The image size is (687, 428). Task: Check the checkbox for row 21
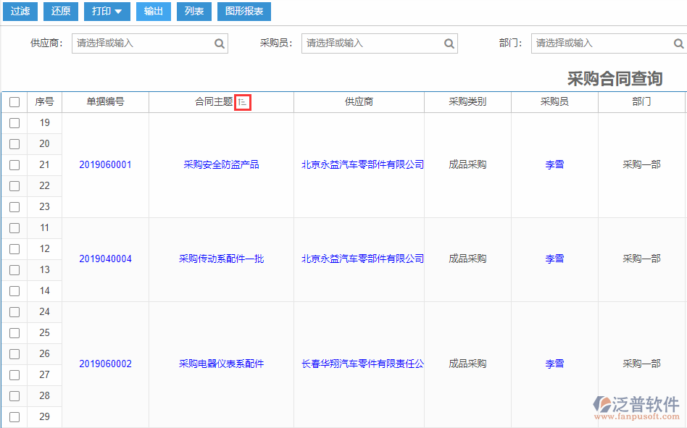[x=14, y=164]
